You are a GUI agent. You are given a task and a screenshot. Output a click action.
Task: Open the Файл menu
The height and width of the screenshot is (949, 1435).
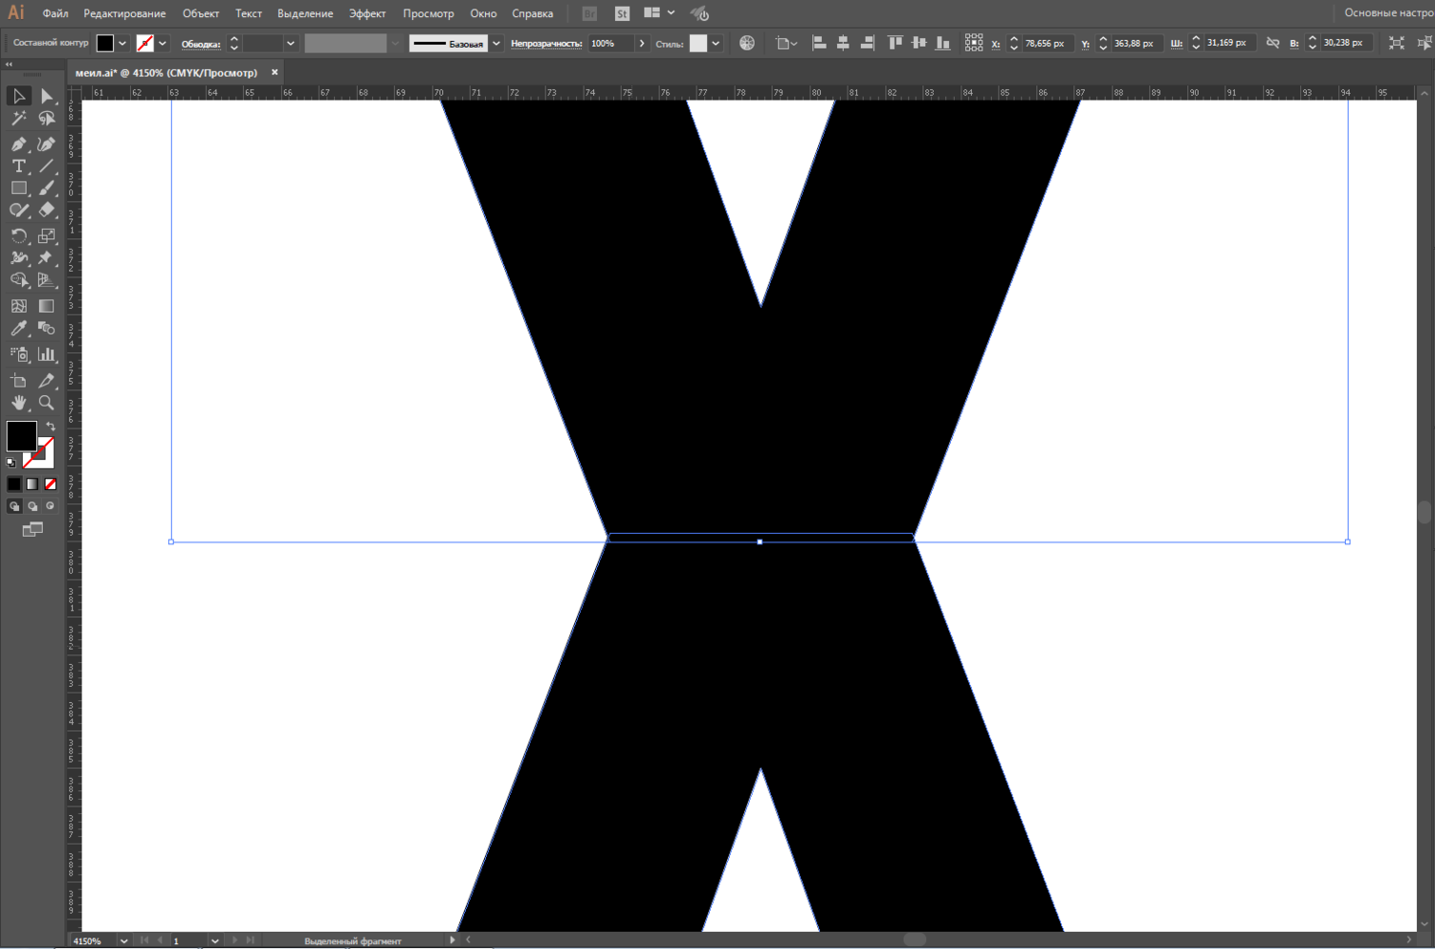coord(55,13)
